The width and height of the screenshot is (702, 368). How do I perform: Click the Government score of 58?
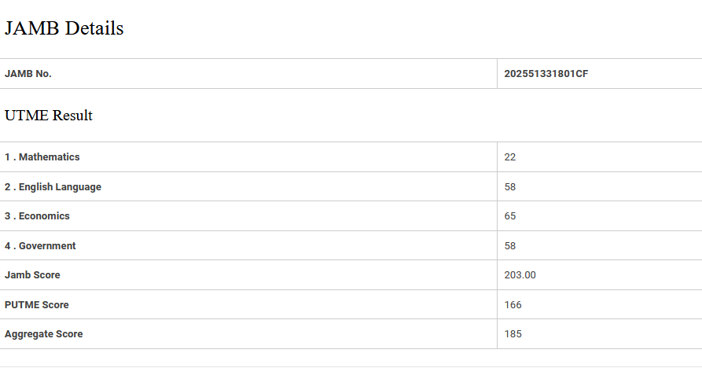[510, 246]
